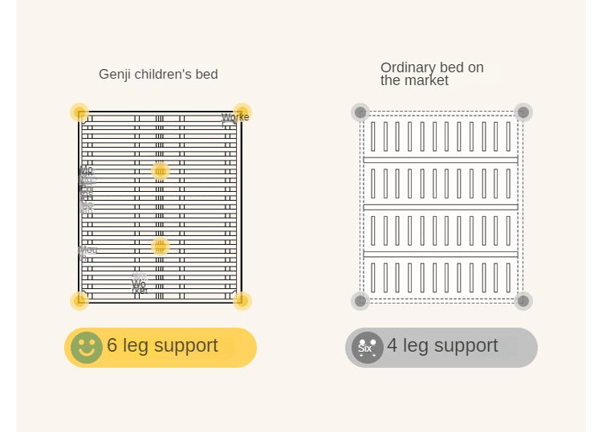Click the "Genji children's bed" heading
This screenshot has width=602, height=432.
point(158,75)
